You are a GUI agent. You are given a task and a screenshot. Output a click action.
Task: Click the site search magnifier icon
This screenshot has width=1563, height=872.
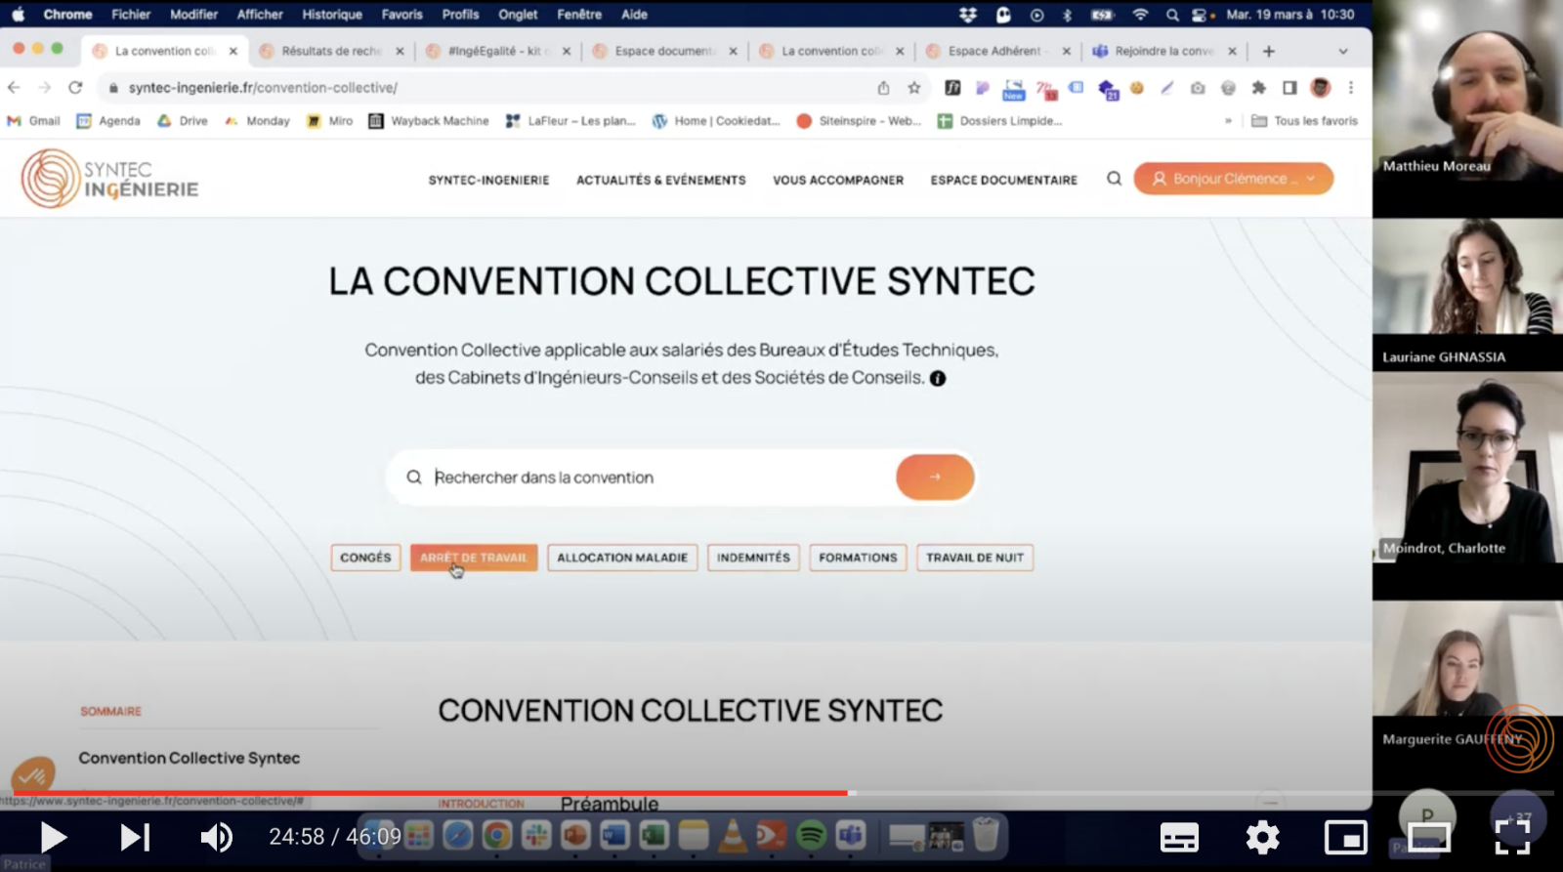pos(1114,179)
